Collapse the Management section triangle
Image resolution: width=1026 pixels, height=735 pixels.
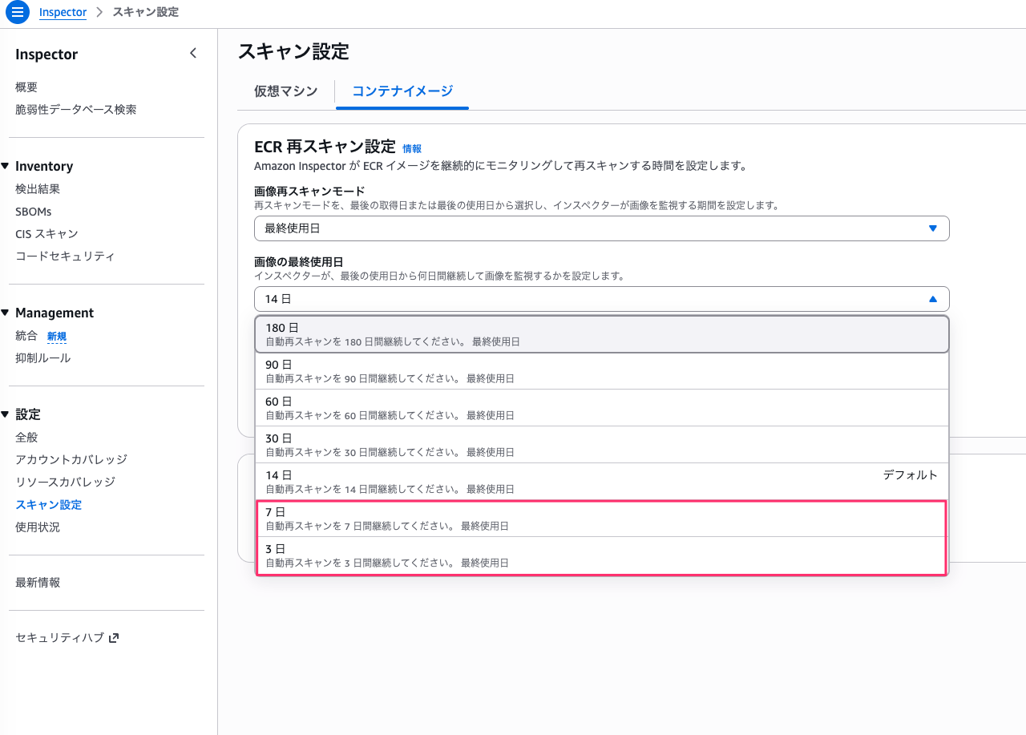tap(6, 313)
